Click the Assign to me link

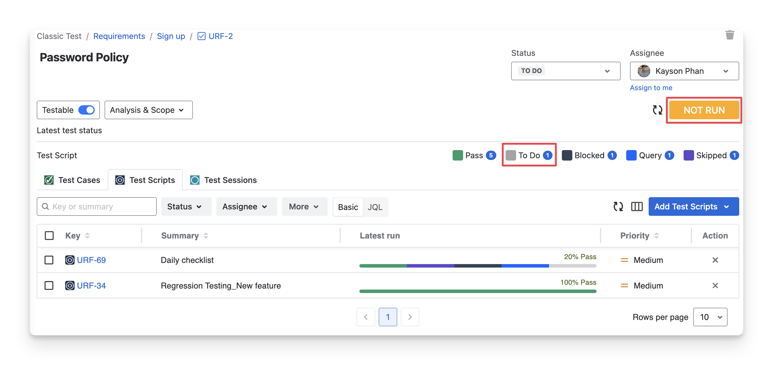(x=651, y=88)
